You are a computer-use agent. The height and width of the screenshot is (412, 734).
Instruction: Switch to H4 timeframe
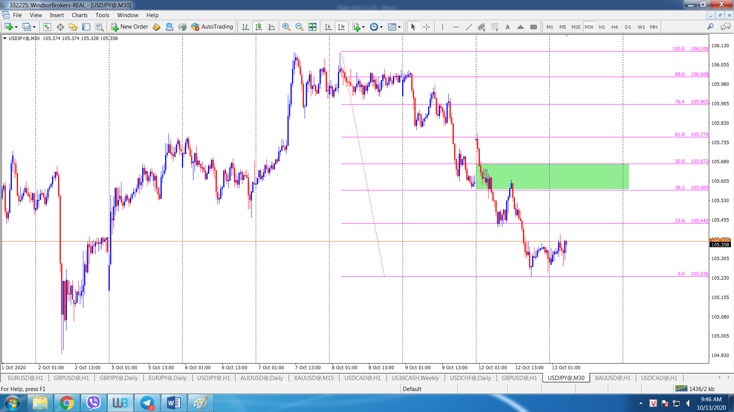tap(615, 27)
